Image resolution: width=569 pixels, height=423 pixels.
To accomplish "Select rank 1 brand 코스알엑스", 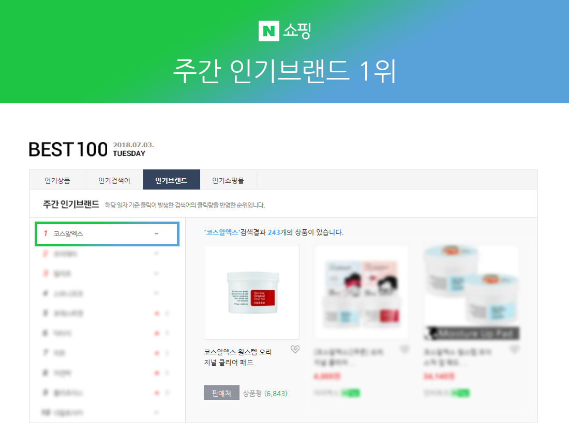I will 107,234.
